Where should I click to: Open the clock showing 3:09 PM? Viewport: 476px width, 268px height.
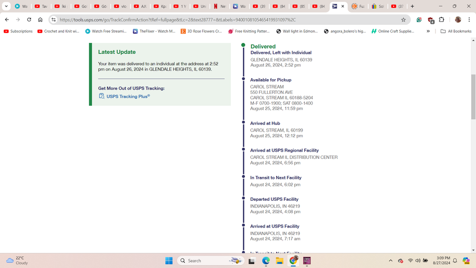point(441,260)
